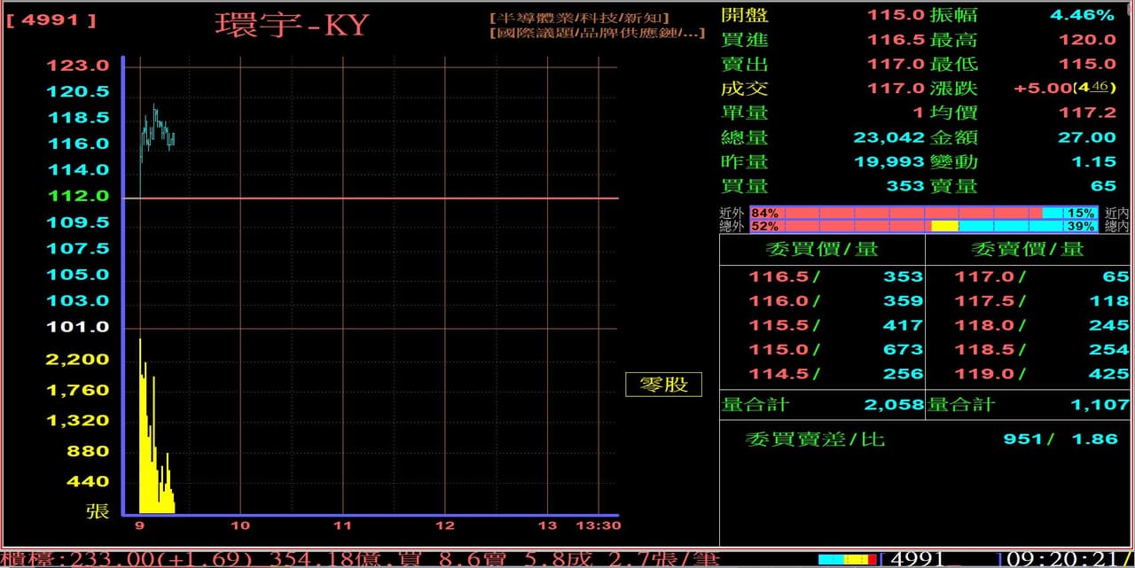
Task: Click the 金額 value 27.00
Action: click(x=1087, y=137)
